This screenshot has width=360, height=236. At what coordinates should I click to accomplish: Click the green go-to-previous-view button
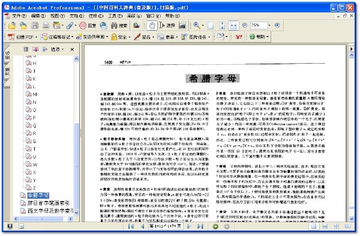[x=215, y=226]
